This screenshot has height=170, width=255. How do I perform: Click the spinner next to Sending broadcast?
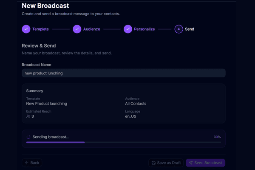[28, 137]
